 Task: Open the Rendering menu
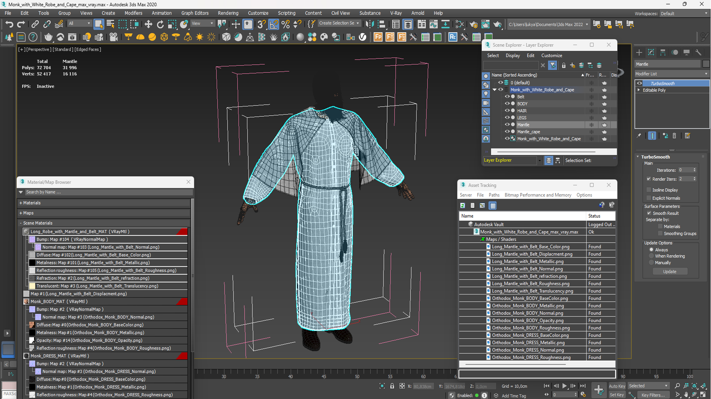pyautogui.click(x=228, y=13)
